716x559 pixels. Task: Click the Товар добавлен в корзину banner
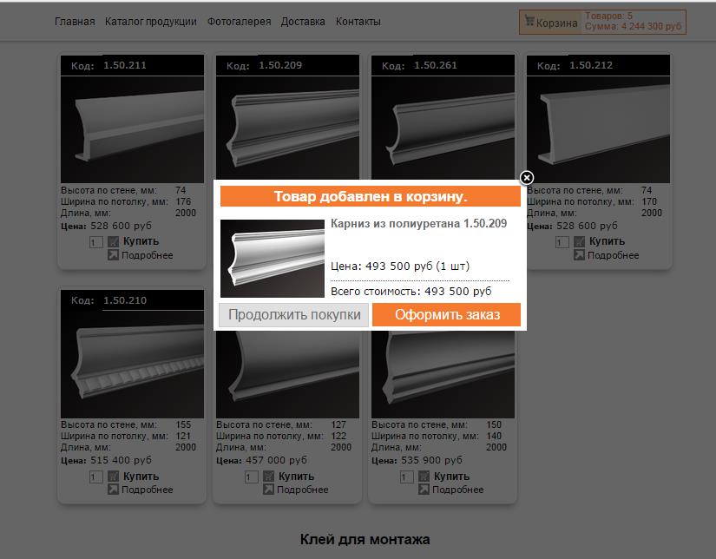pyautogui.click(x=371, y=196)
